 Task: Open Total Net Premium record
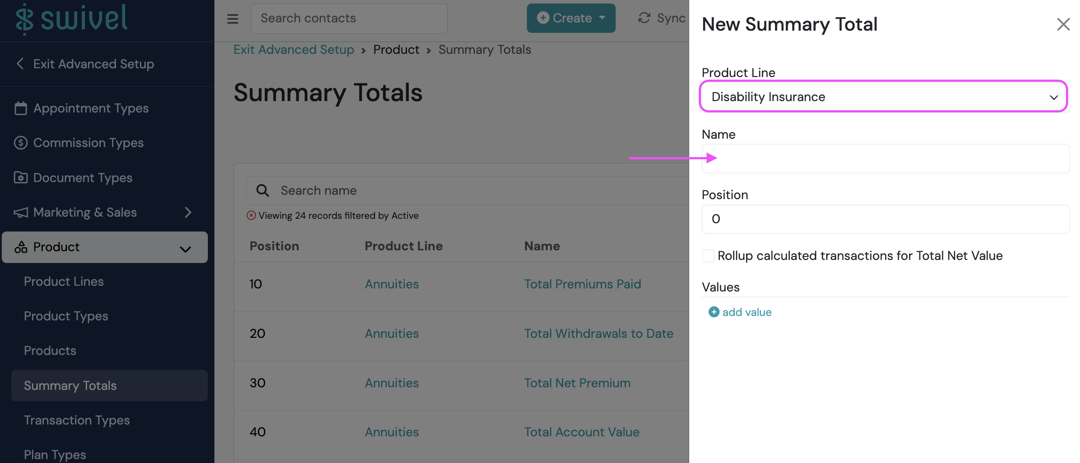pyautogui.click(x=577, y=383)
